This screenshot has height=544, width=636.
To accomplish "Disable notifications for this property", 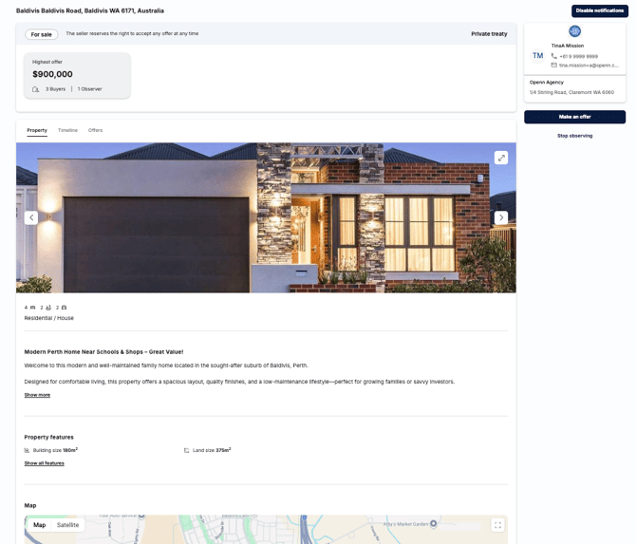I will (x=598, y=10).
